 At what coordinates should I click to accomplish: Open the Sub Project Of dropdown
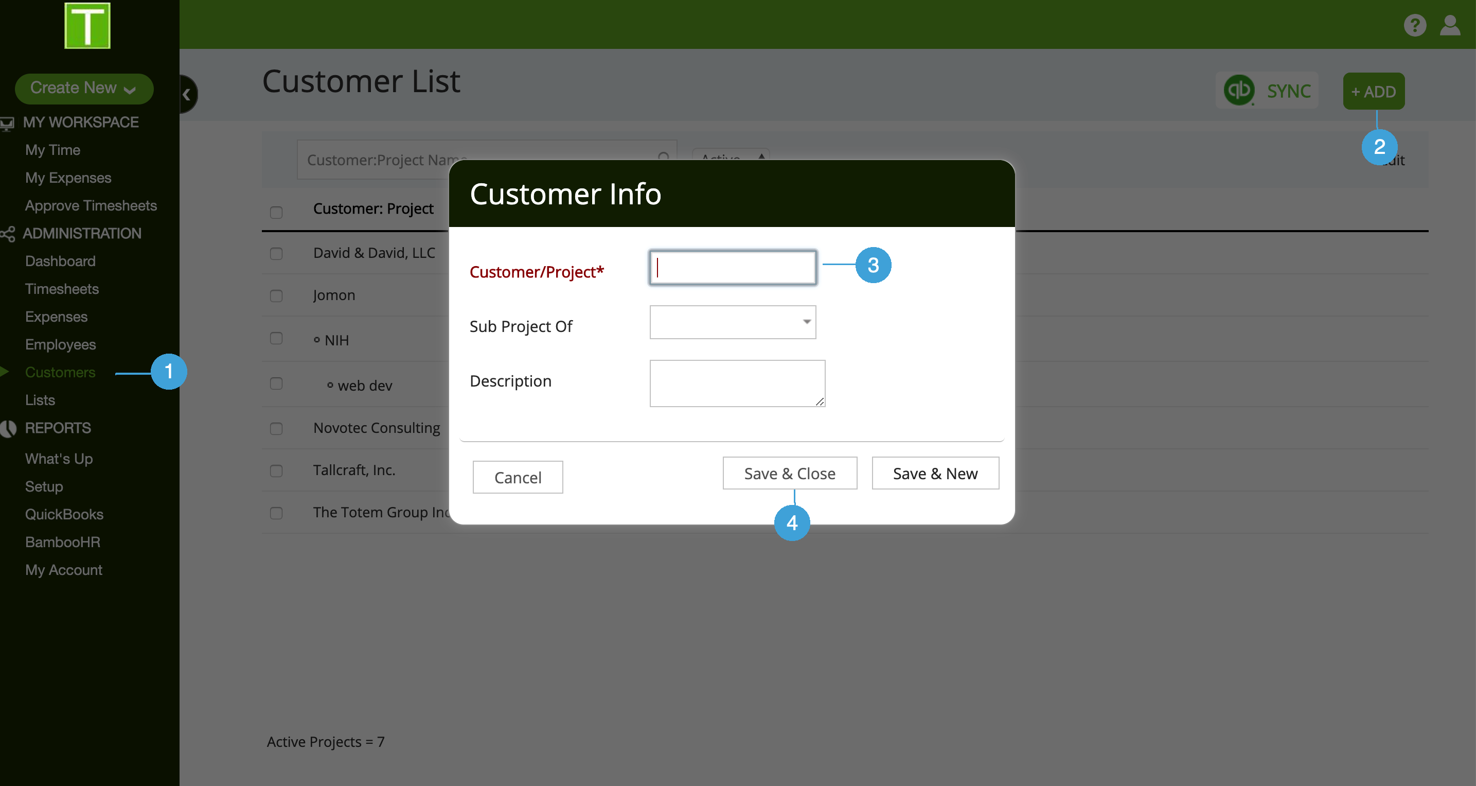[x=732, y=322]
